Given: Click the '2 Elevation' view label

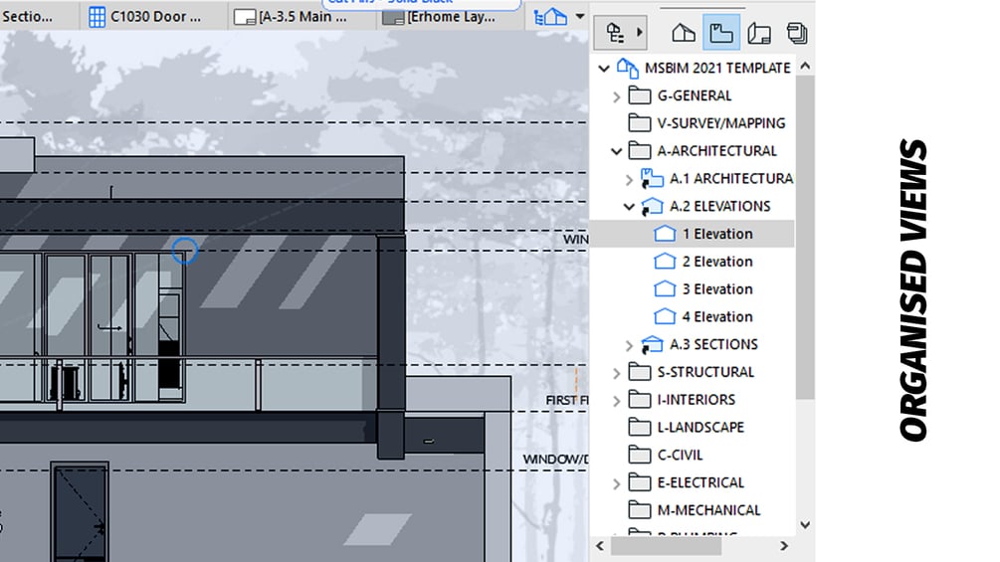Looking at the screenshot, I should (x=717, y=262).
